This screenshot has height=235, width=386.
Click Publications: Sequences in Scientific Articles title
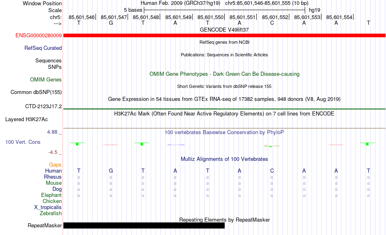pos(224,55)
